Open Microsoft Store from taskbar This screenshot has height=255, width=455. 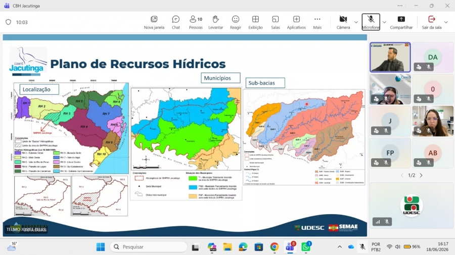(x=259, y=247)
